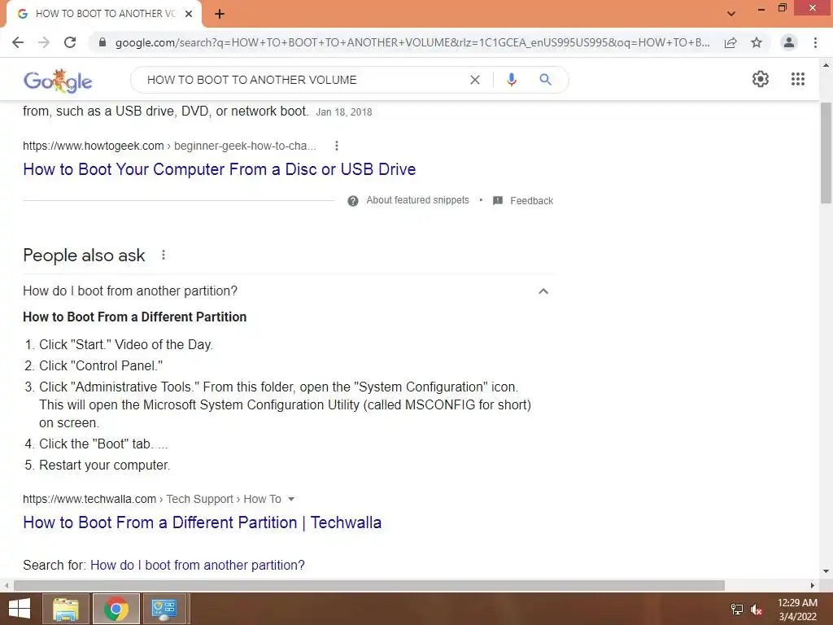Viewport: 833px width, 625px height.
Task: Open the howtogeek result options dots
Action: (x=337, y=146)
